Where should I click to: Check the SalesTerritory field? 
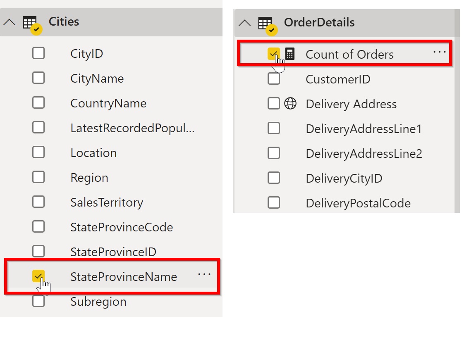(x=38, y=202)
